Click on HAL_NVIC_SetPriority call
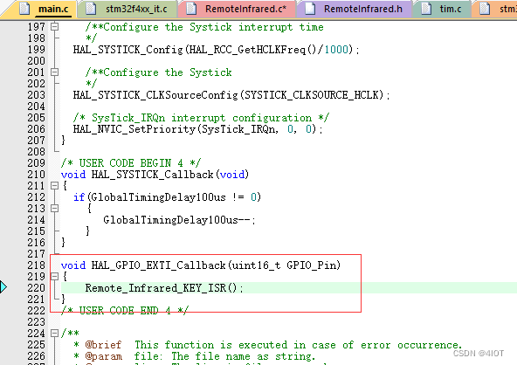This screenshot has width=517, height=365. click(134, 129)
